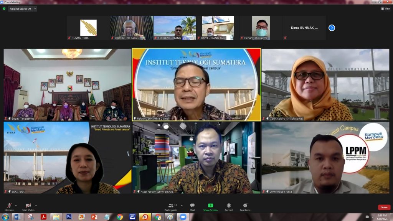Click the green encryption shield icon

coord(4,8)
